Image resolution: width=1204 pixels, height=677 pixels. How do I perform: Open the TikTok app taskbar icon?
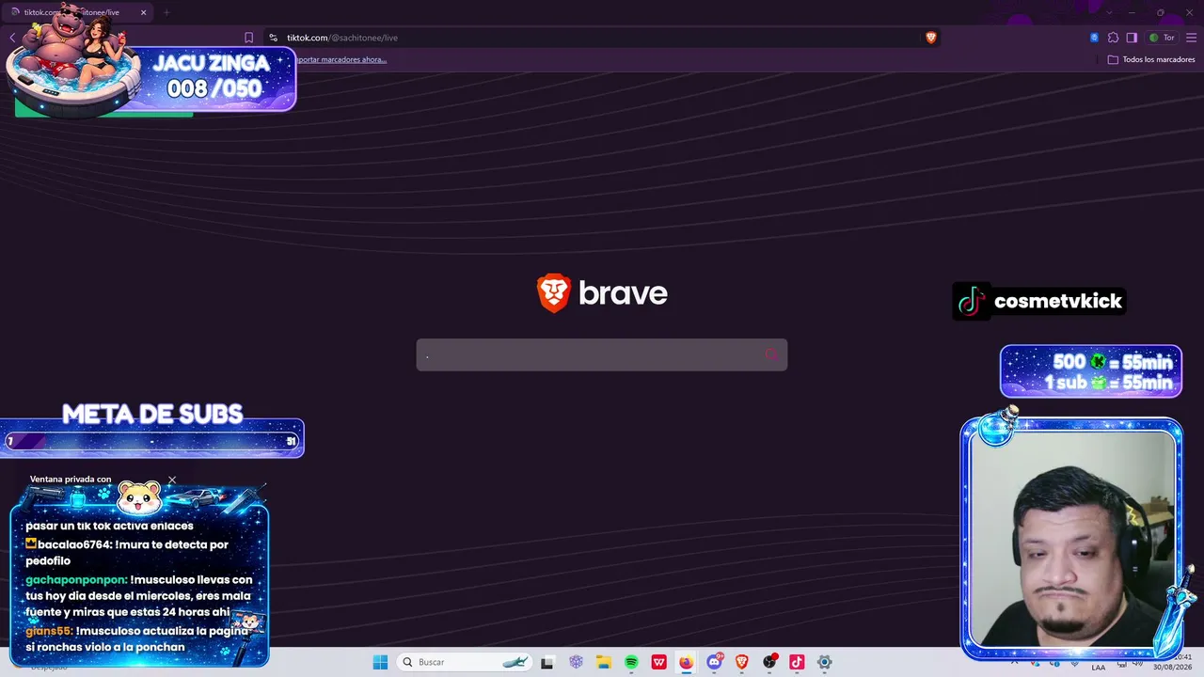[x=797, y=662]
